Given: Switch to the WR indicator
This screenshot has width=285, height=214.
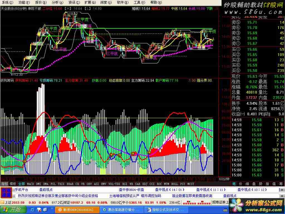Looking at the screenshot, I should (x=131, y=184).
